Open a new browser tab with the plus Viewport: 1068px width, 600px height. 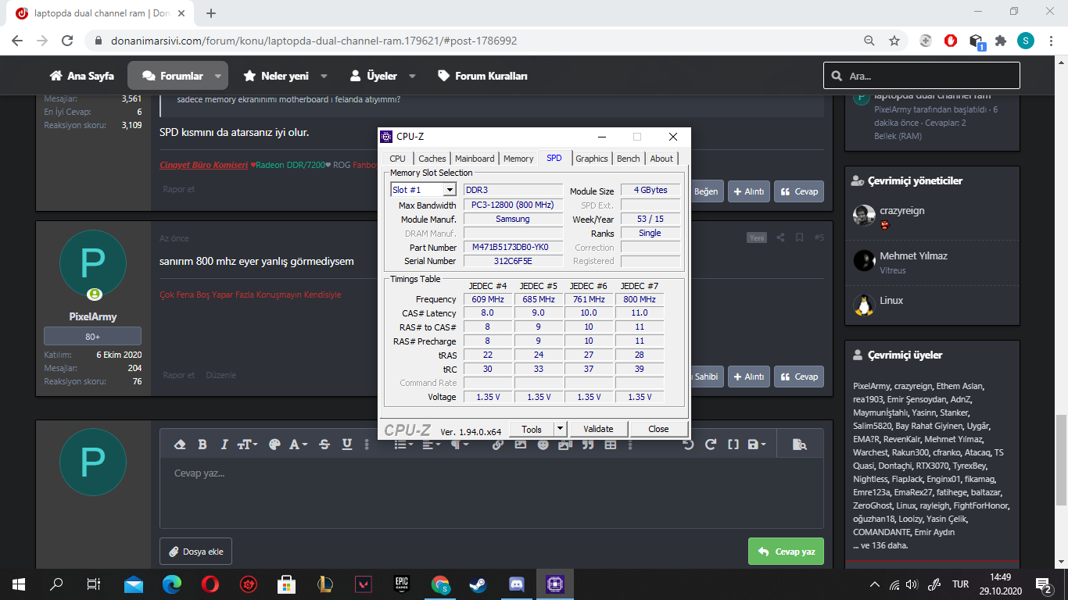pyautogui.click(x=211, y=13)
